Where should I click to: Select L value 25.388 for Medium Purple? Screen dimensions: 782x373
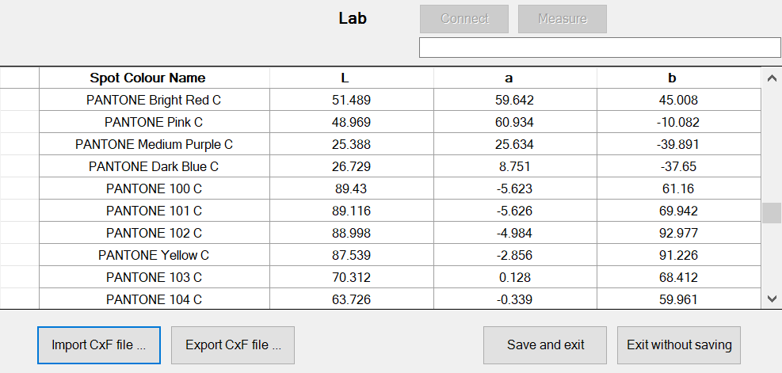[352, 144]
